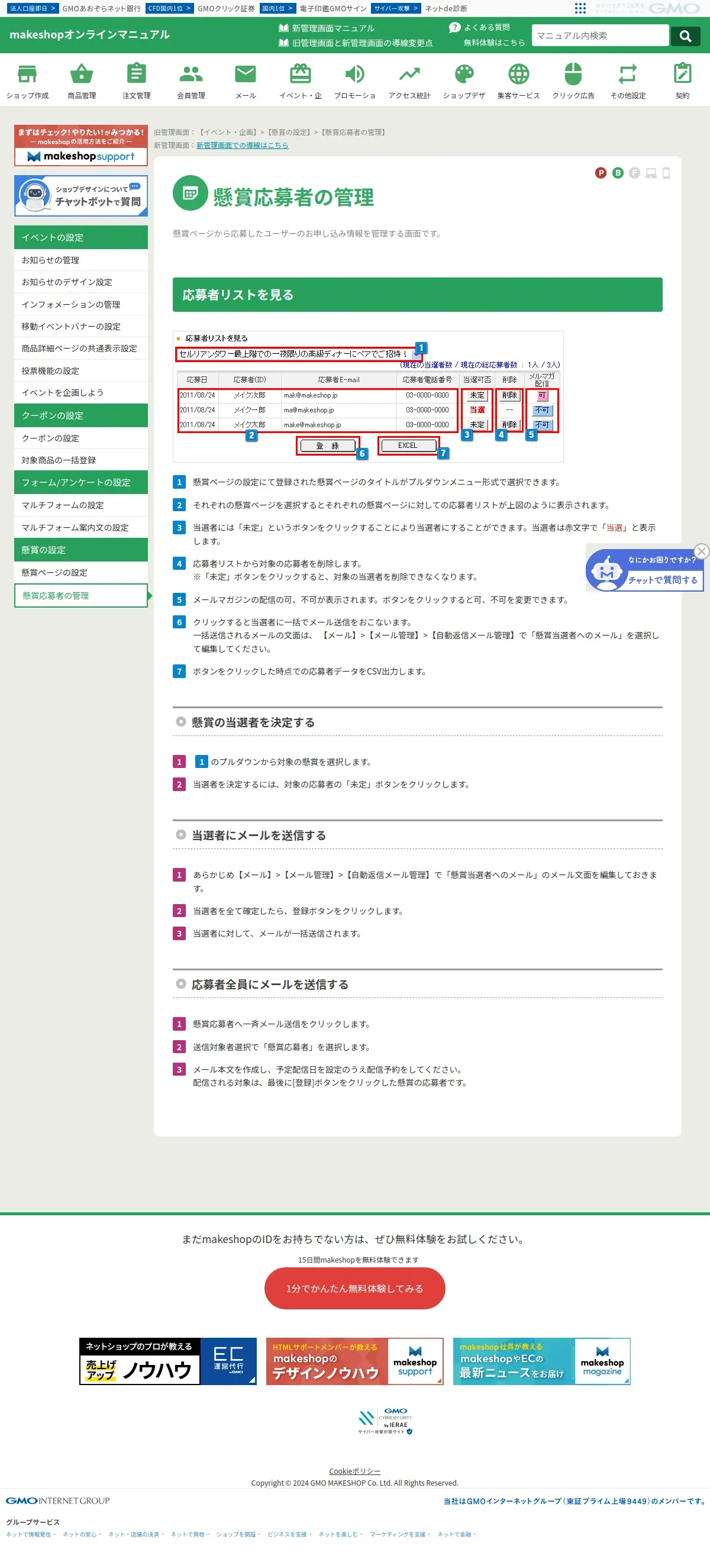Click the smartphone device icon

tap(666, 173)
